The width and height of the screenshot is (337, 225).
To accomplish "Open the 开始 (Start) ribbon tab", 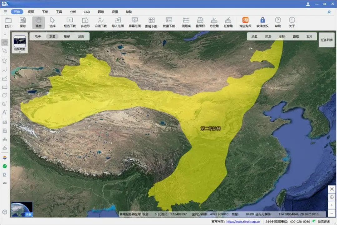I will (17, 12).
